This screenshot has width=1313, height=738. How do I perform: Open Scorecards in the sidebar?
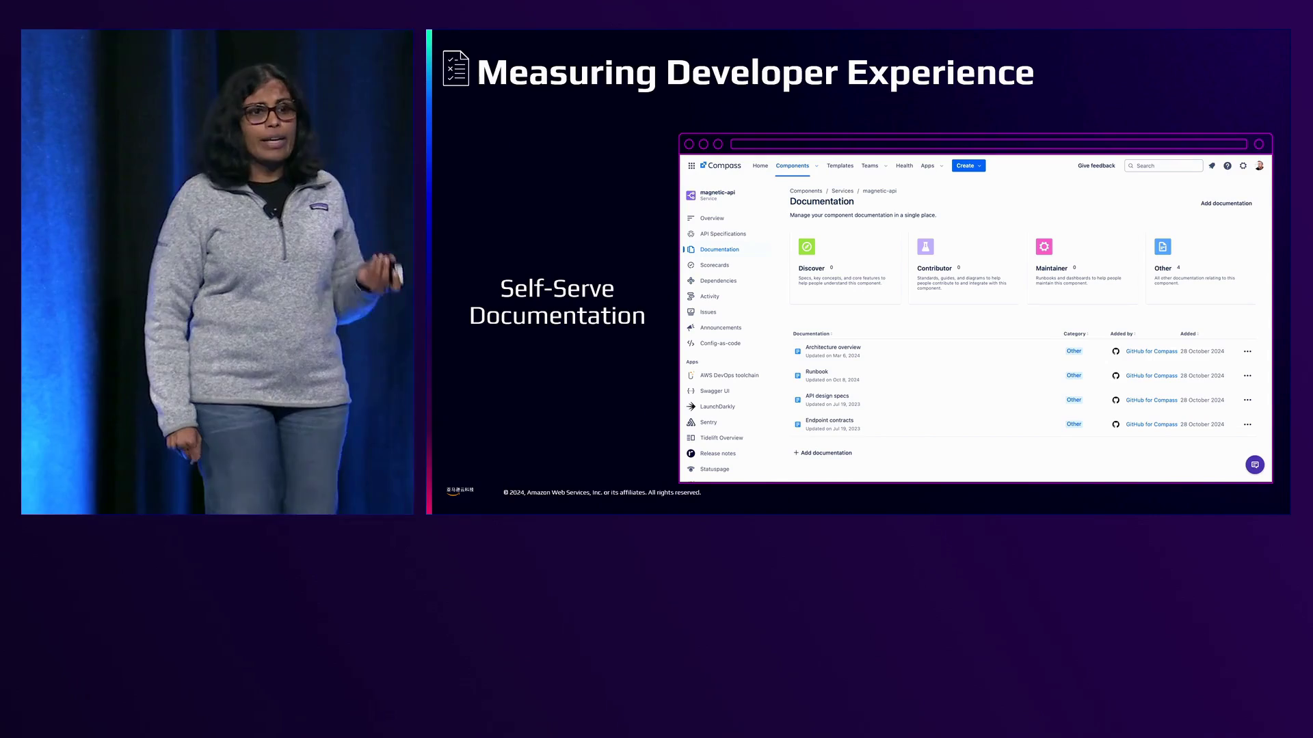[x=714, y=265]
